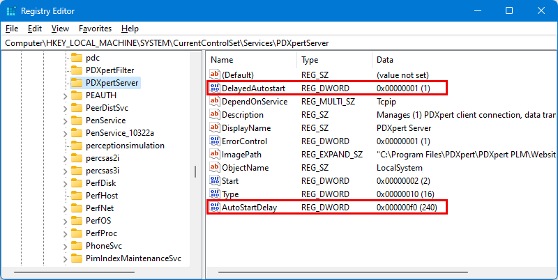Click the PenService folder icon
This screenshot has height=280, width=558.
click(77, 120)
